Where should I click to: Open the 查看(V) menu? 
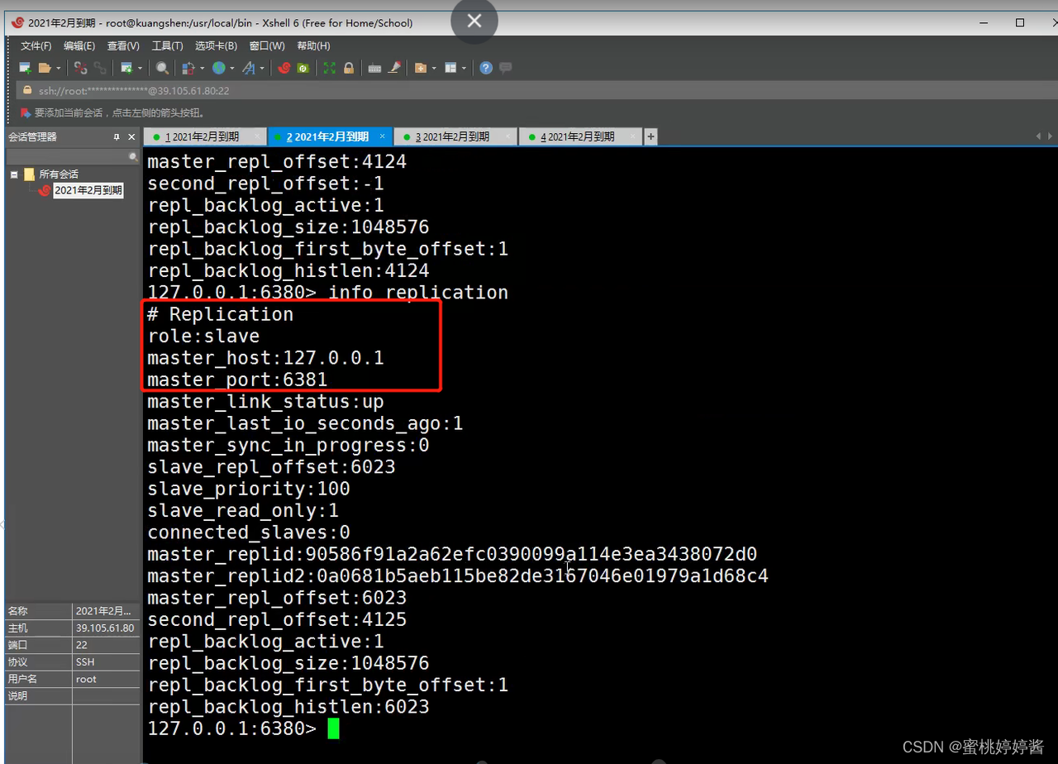123,46
